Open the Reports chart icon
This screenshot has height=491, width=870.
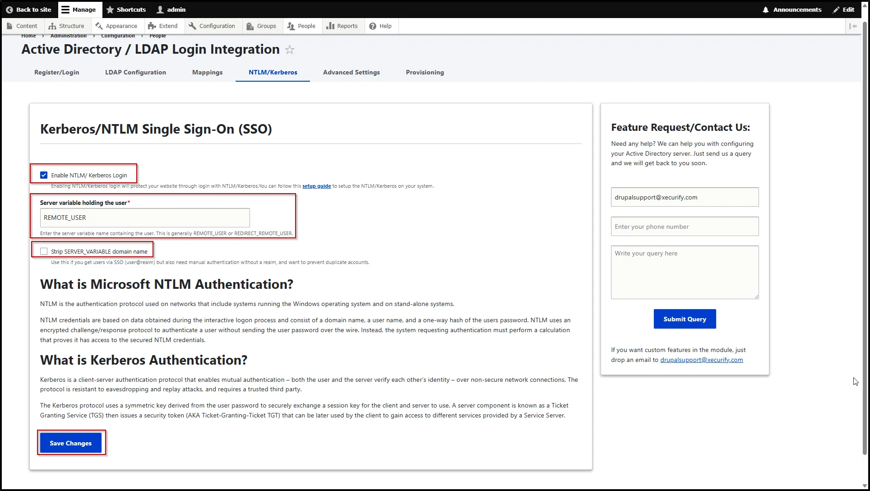click(330, 26)
